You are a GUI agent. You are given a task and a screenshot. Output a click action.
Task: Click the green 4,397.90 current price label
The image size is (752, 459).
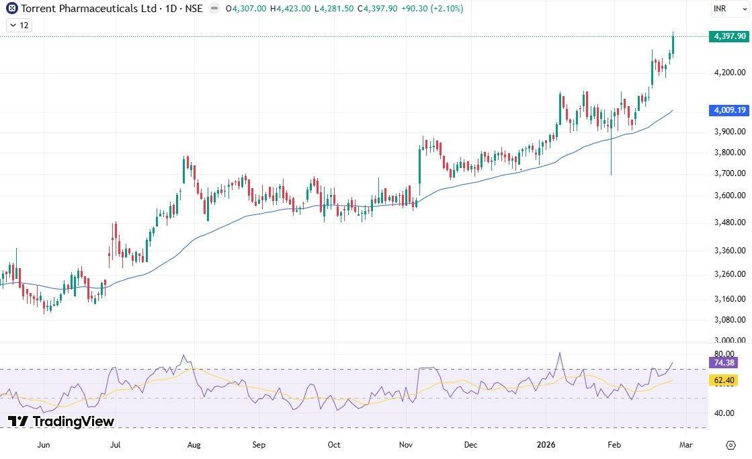tap(729, 36)
